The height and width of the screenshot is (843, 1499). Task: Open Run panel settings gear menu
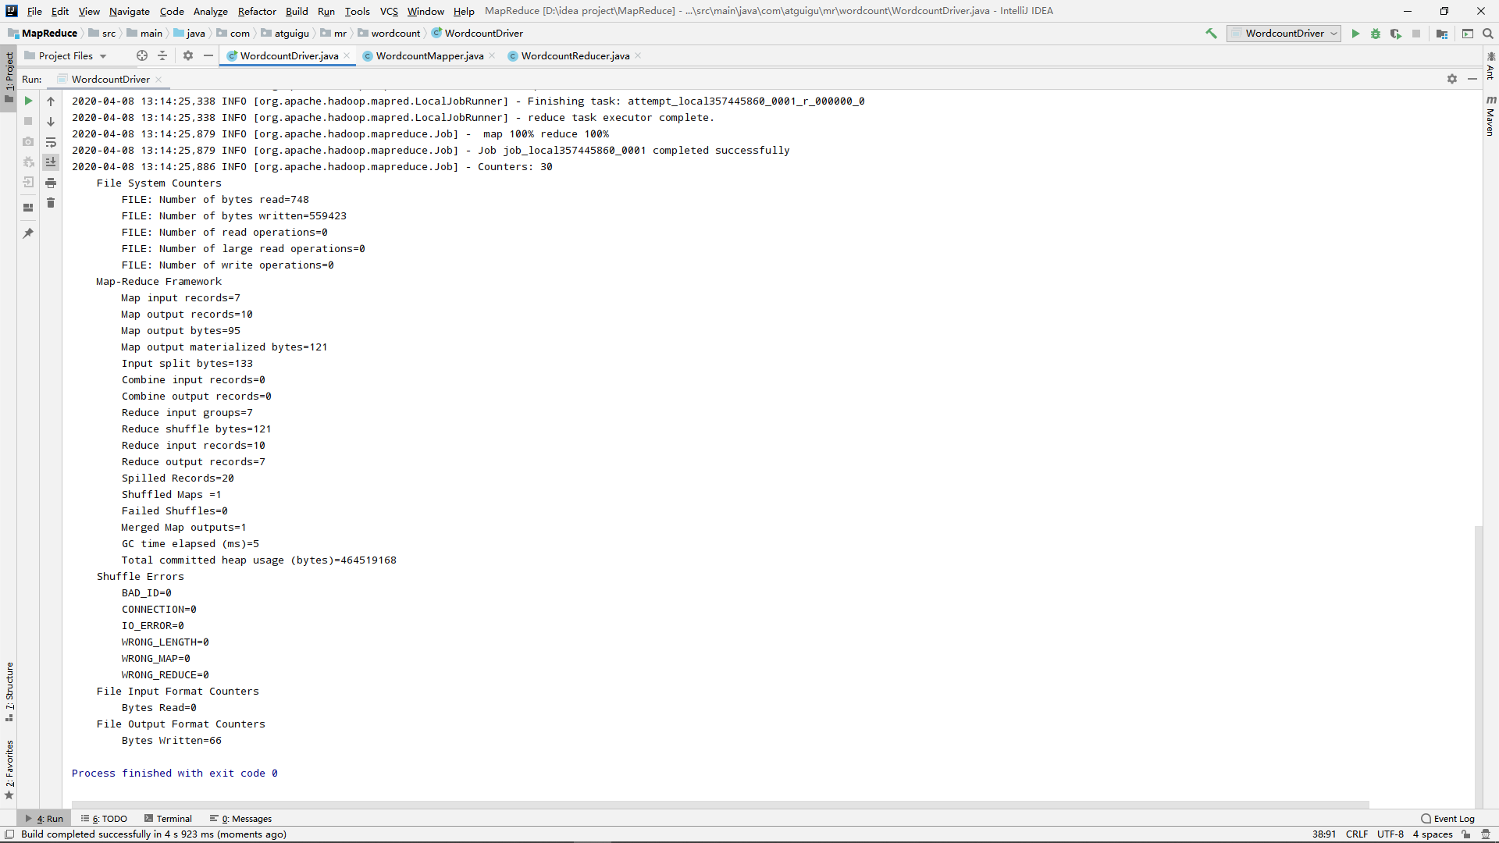(1451, 79)
